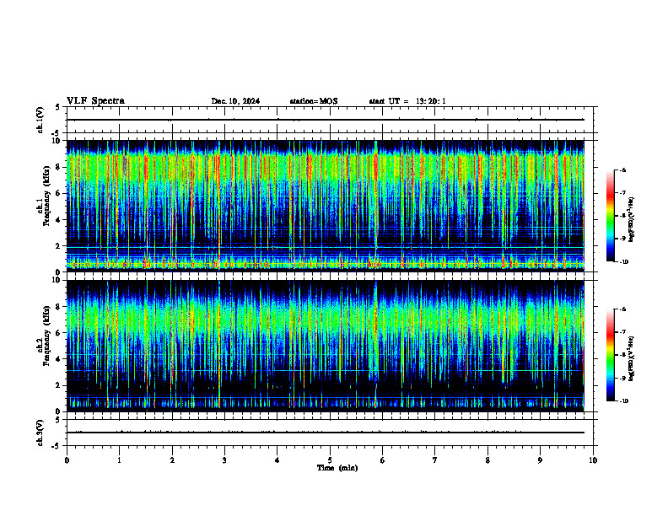Click the "-10" label on ch.2 color bar

pyautogui.click(x=623, y=400)
